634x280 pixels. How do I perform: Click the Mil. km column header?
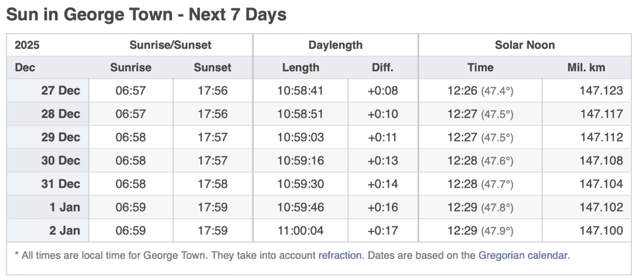point(586,67)
